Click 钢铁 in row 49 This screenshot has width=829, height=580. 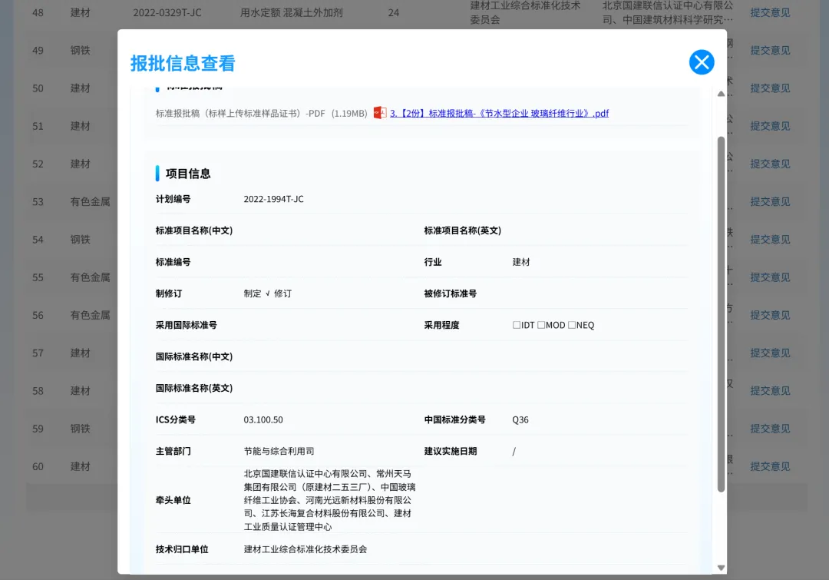click(x=81, y=50)
